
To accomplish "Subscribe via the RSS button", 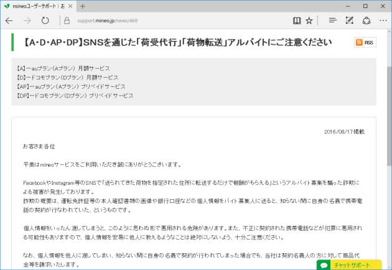I will click(365, 42).
